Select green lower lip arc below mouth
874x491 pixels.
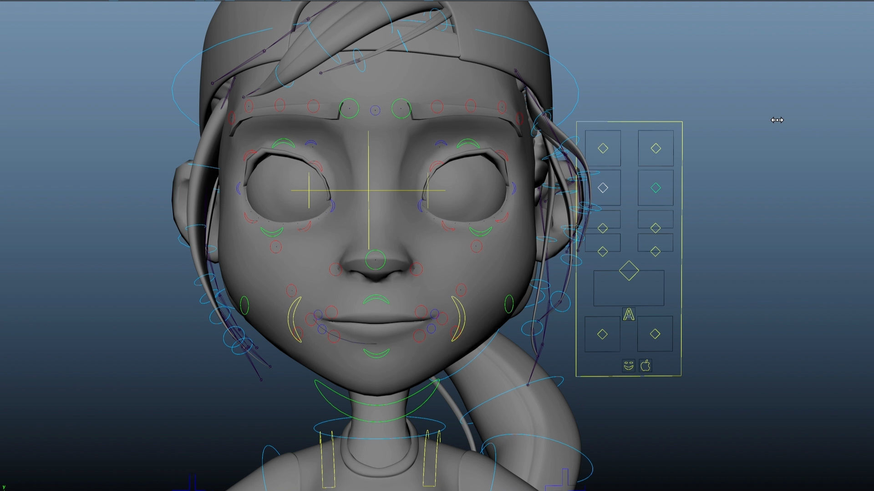pos(376,353)
